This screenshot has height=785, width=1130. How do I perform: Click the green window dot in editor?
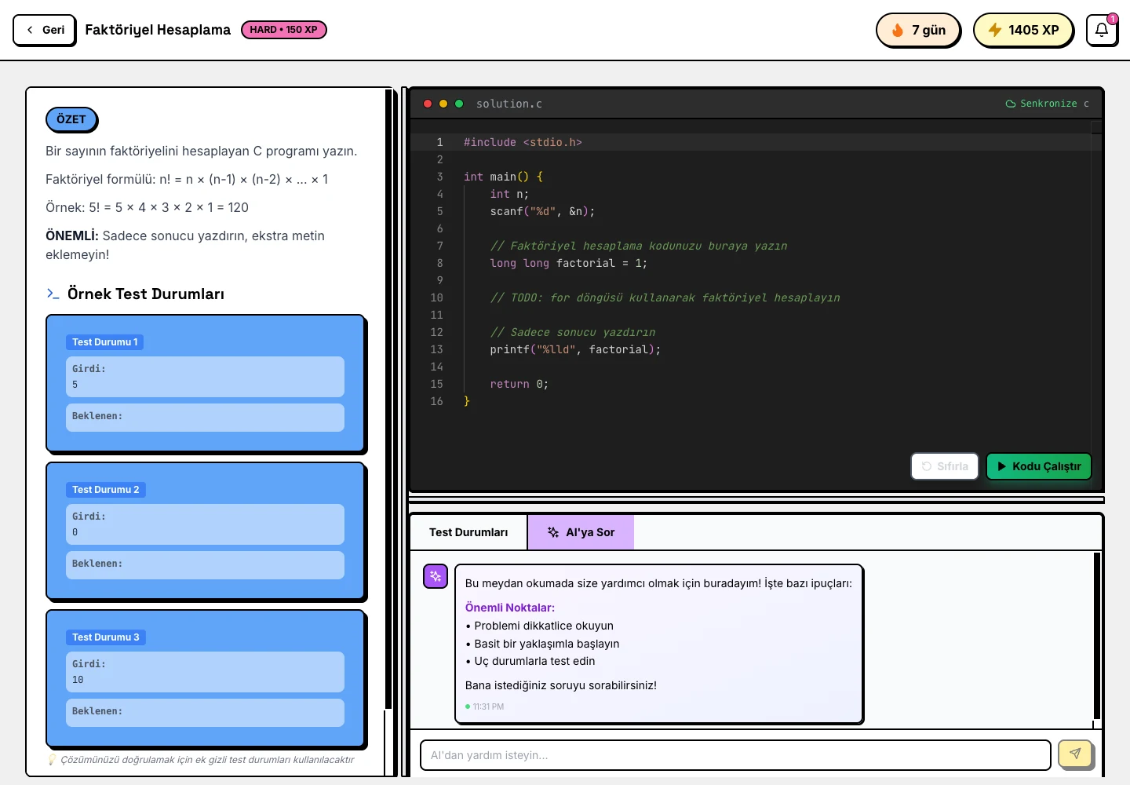tap(459, 104)
